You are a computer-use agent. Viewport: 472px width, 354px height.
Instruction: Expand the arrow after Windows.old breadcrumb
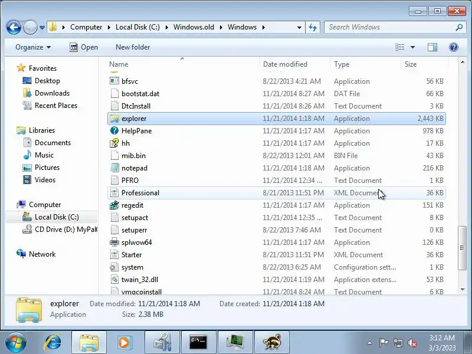point(221,27)
